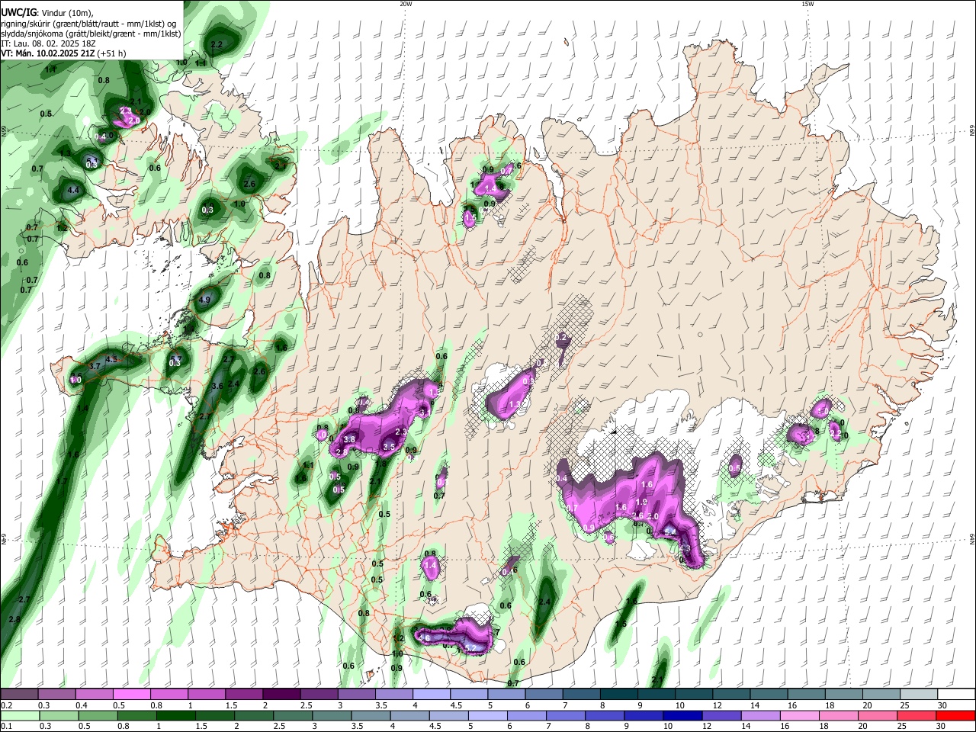Select the '30' label in the snow legend row

(942, 705)
